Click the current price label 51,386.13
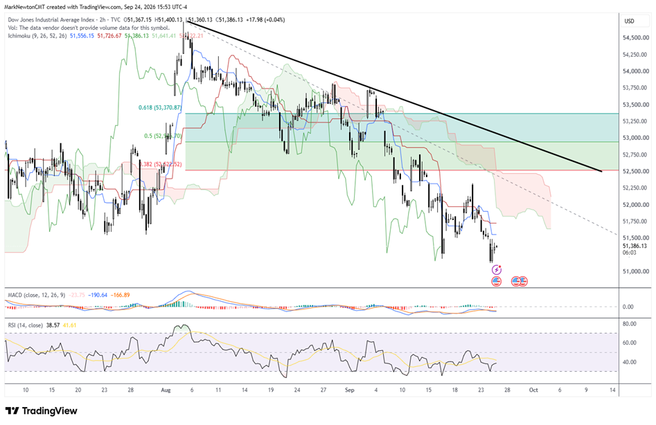Screen dimensions: 656x425 [x=635, y=246]
